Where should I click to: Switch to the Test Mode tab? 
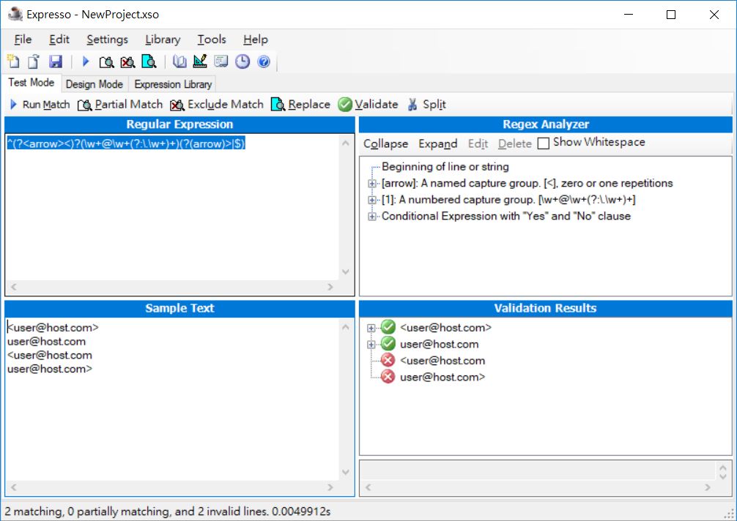(x=31, y=83)
